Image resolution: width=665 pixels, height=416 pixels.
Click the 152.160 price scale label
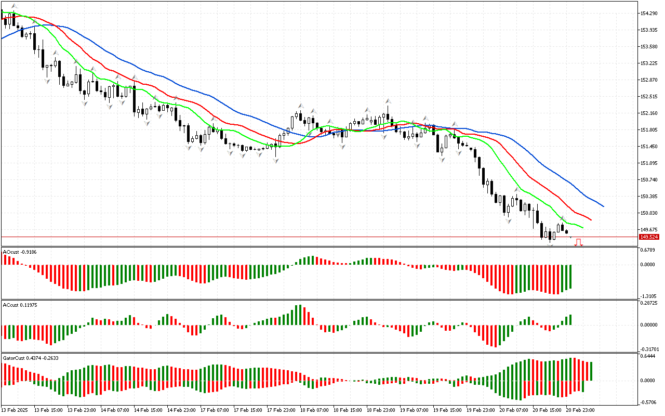(648, 113)
